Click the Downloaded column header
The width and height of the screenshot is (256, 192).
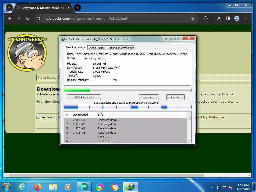80,115
